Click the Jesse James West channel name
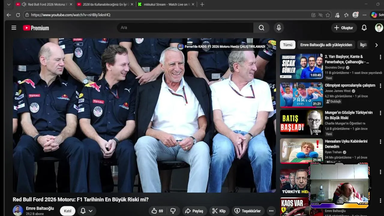 337,91
